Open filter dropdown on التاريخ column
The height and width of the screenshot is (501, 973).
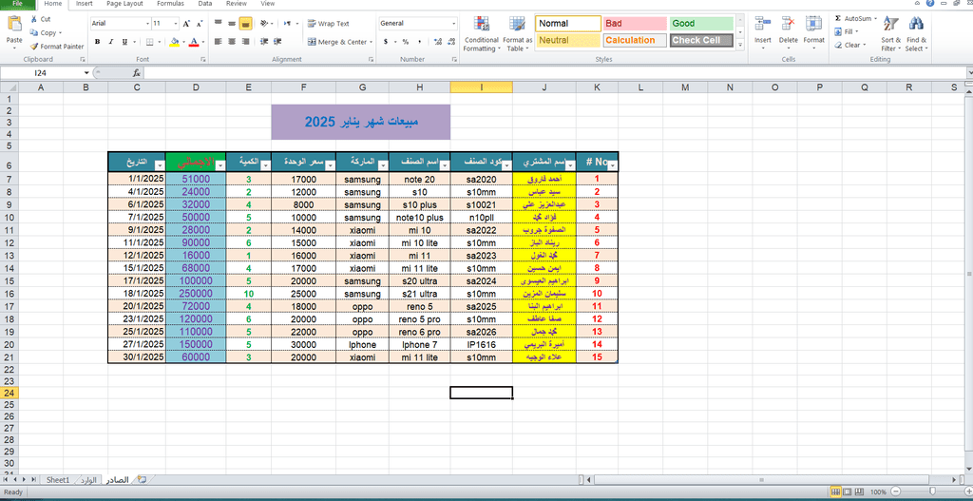point(159,165)
